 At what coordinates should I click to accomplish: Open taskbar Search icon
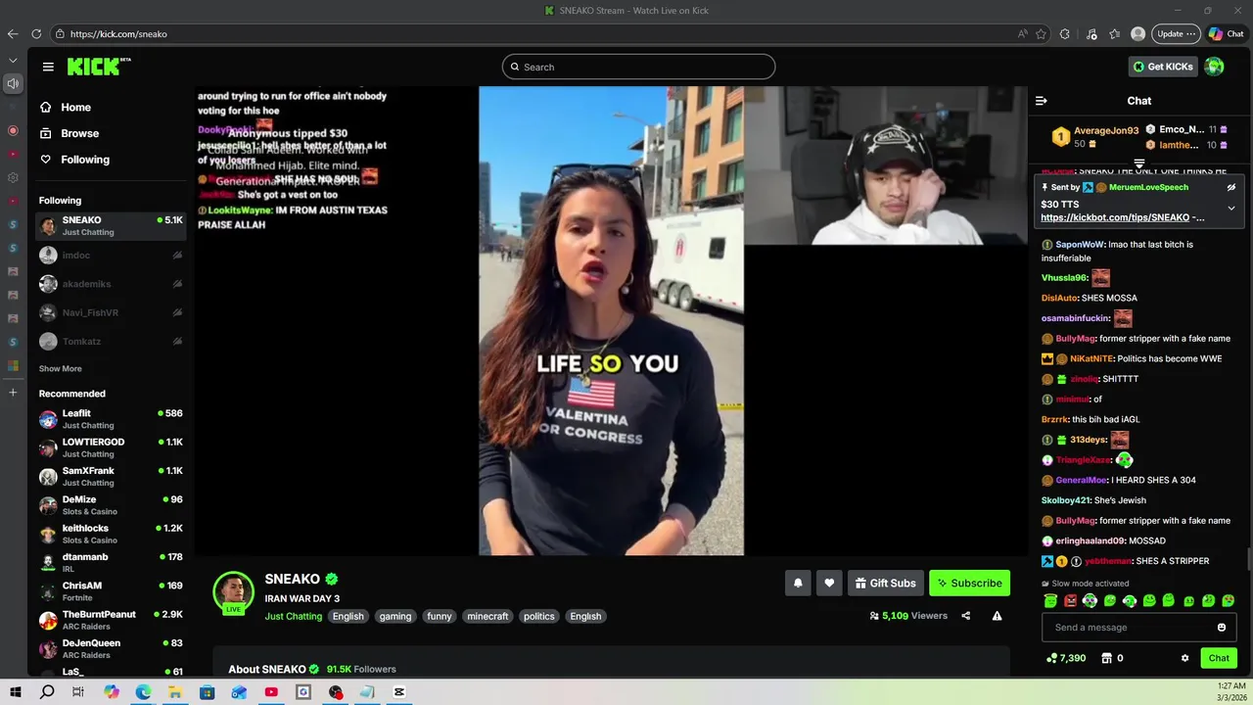47,692
